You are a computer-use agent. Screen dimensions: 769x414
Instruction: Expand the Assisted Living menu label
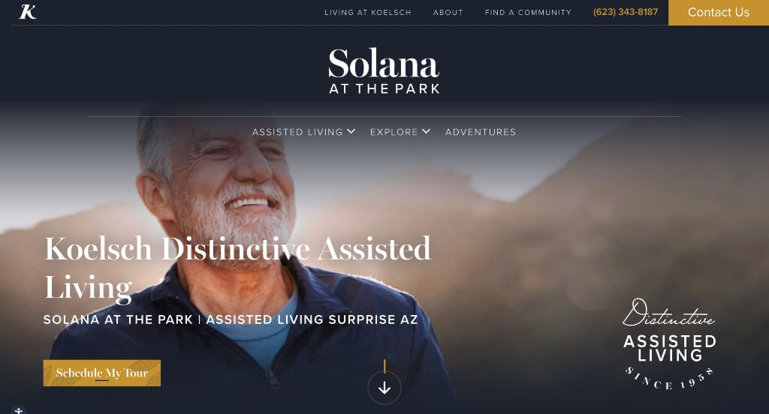click(297, 132)
